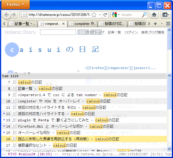Select row 15 オーバーレイな何か
173x158 pixels.
(84, 133)
